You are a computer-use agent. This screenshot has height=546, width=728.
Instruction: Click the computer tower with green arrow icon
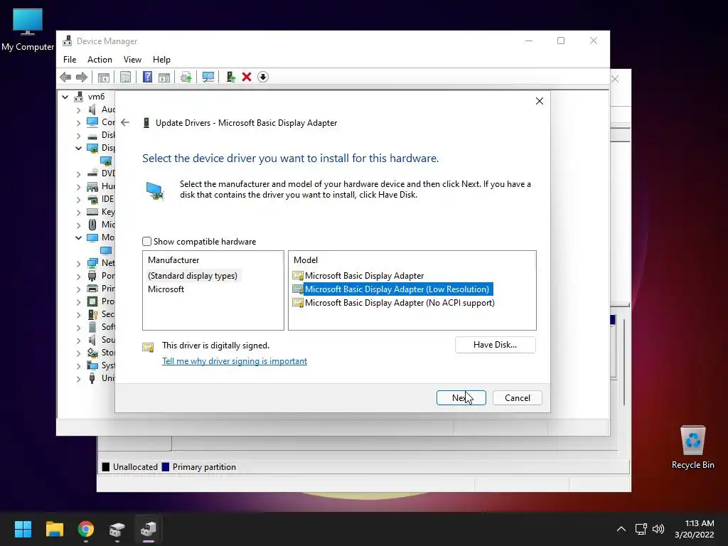[230, 77]
